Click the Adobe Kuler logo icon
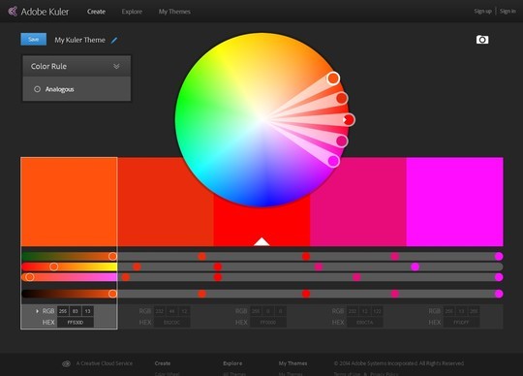 [13, 12]
